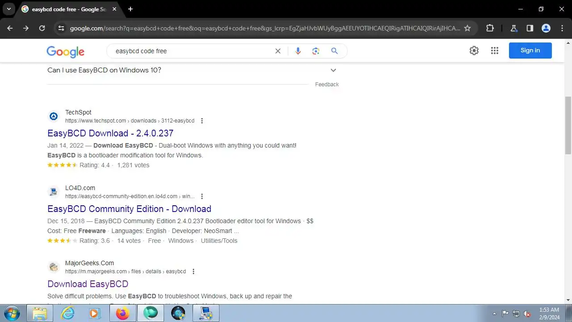The width and height of the screenshot is (572, 322).
Task: Launch Firefox from taskbar
Action: pyautogui.click(x=122, y=314)
